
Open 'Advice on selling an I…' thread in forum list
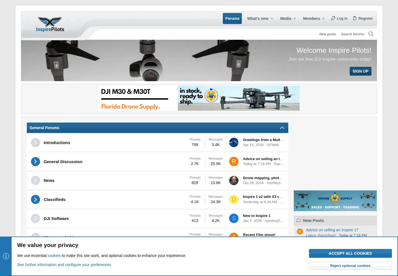263,159
